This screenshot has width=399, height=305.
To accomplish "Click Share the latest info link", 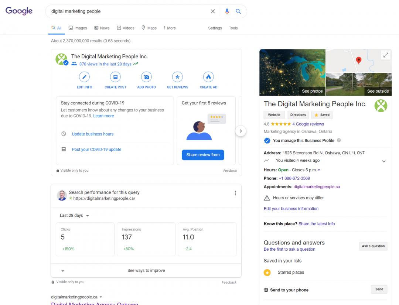I will 317,224.
